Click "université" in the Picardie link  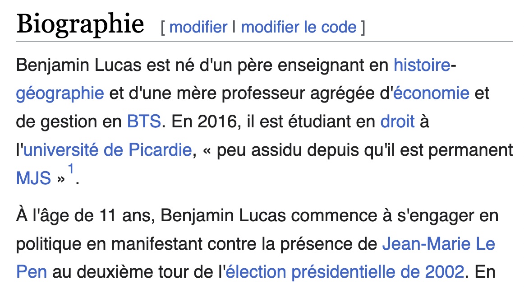pyautogui.click(x=61, y=149)
